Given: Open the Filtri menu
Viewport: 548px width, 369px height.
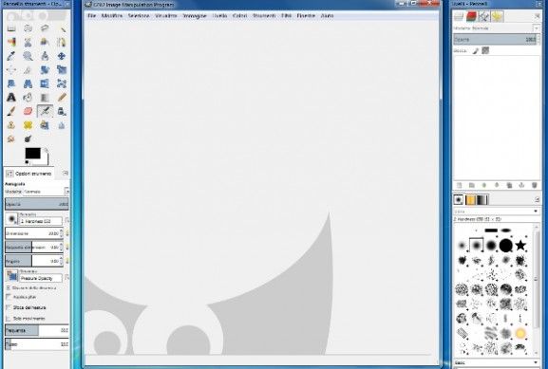Looking at the screenshot, I should 286,16.
